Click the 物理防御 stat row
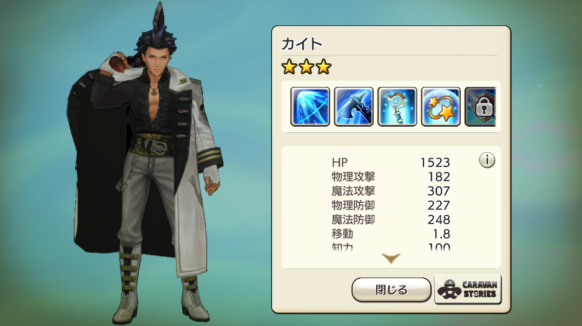Screen dimensions: 582x326 391,206
